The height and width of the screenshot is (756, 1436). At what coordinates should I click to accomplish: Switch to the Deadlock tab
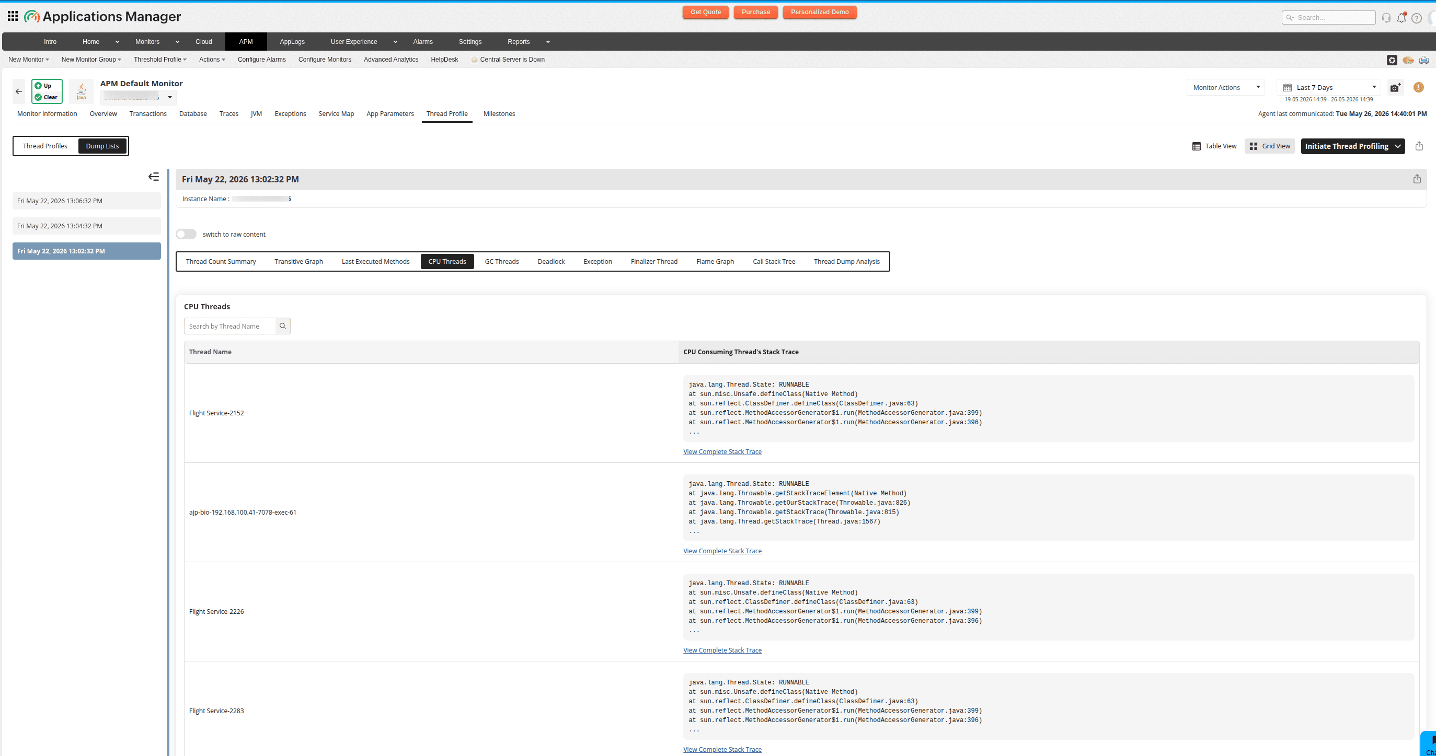click(x=551, y=261)
